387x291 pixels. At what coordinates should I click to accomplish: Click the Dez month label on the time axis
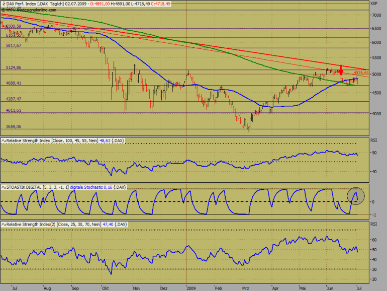point(164,288)
